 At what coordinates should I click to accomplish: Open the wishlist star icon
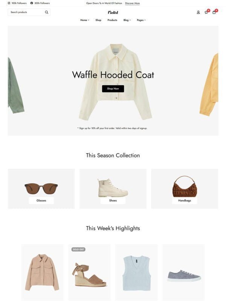(206, 12)
